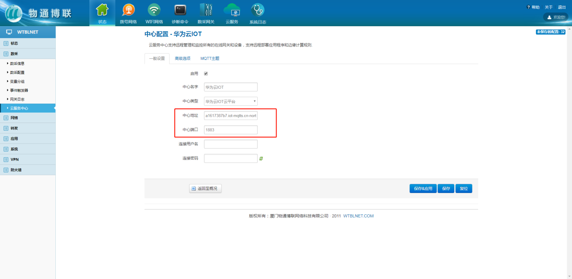Open the WIFI网络 icon
This screenshot has height=279, width=572.
(x=154, y=10)
